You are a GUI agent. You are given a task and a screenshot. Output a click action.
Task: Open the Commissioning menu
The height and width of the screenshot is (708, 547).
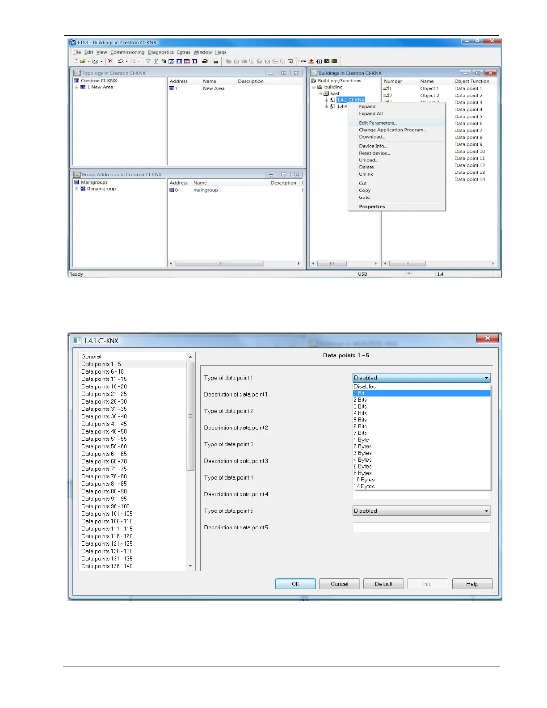coord(127,52)
